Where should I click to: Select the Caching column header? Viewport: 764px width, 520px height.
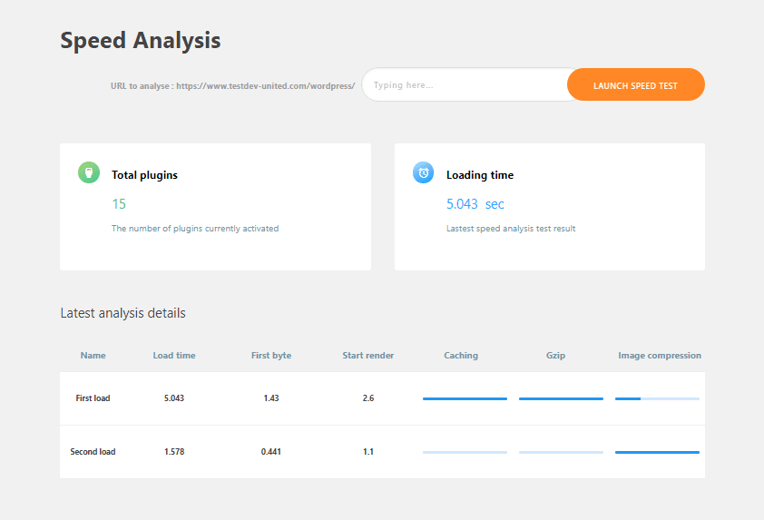(461, 356)
